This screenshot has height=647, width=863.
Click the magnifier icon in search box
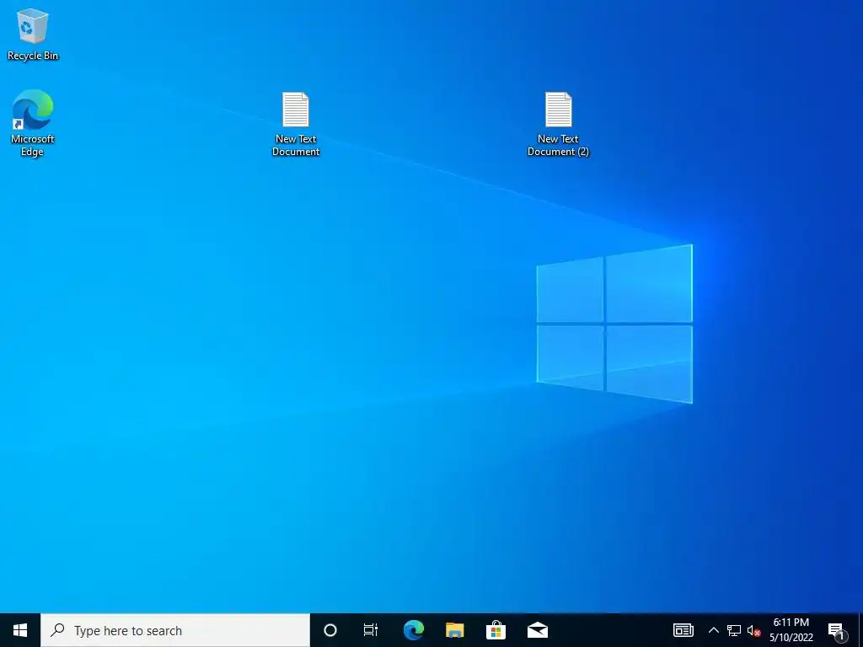coord(57,630)
